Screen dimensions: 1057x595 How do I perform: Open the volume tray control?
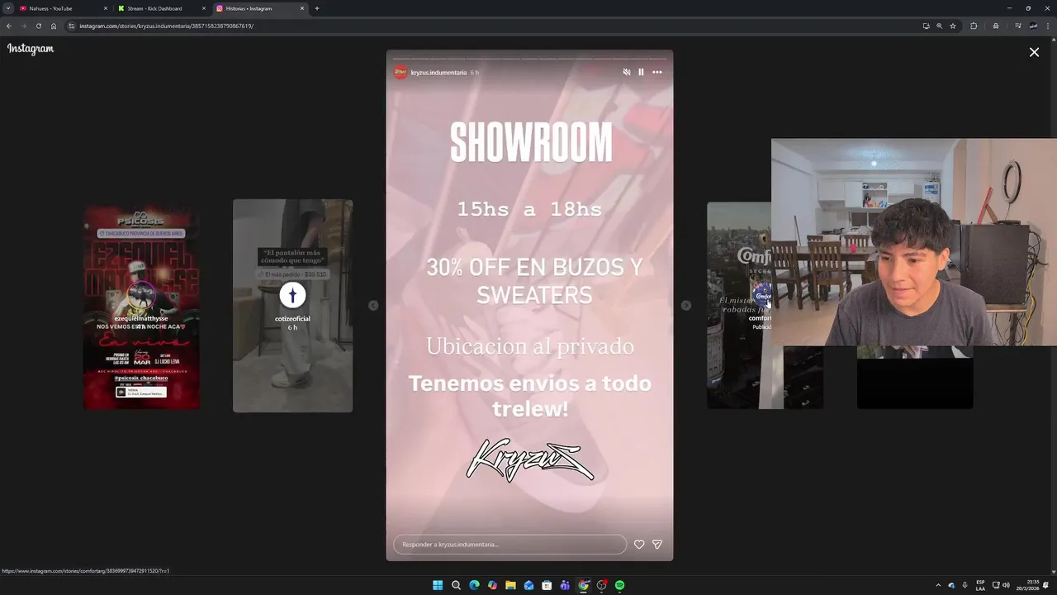click(x=1006, y=585)
